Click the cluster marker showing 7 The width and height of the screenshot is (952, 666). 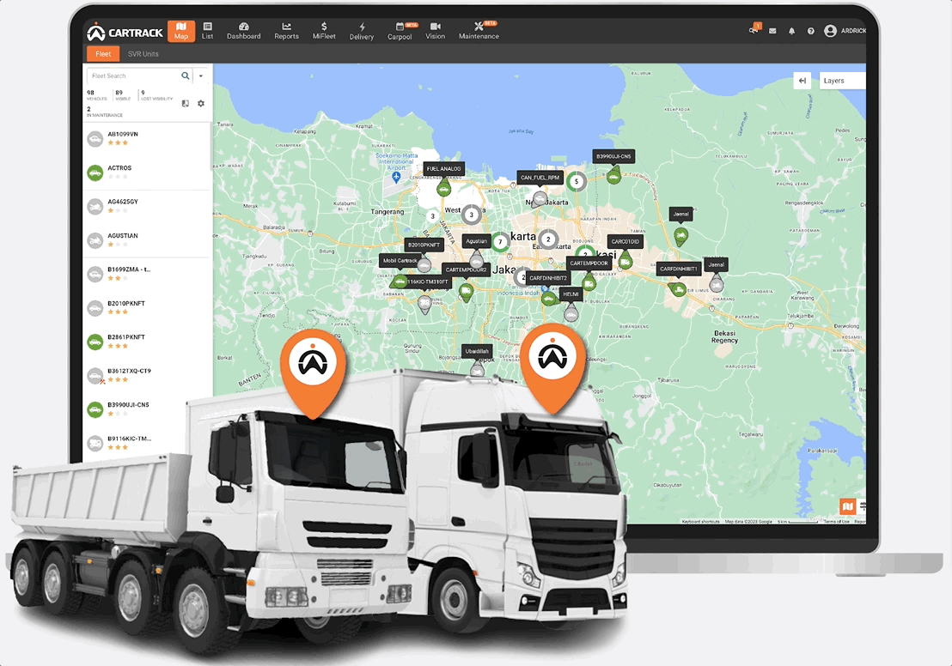tap(500, 242)
